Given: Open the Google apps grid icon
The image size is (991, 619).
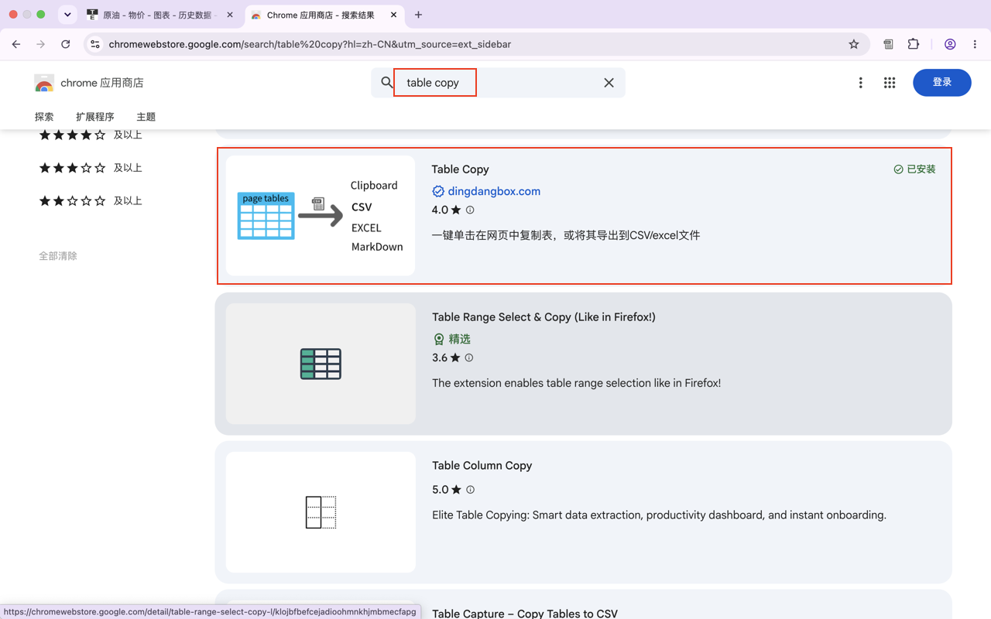Looking at the screenshot, I should (x=890, y=83).
